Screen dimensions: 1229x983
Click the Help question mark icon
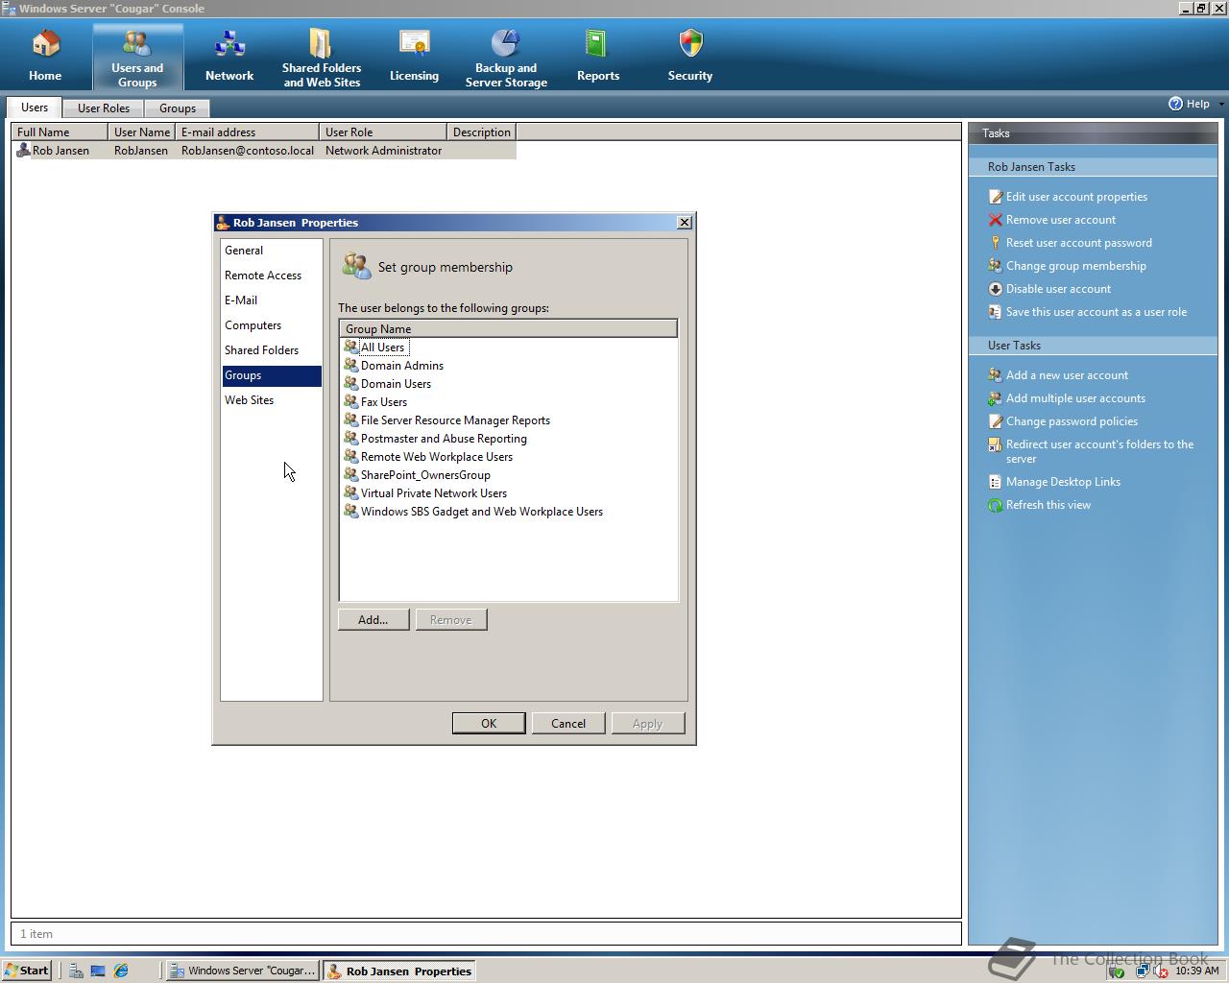click(x=1175, y=104)
